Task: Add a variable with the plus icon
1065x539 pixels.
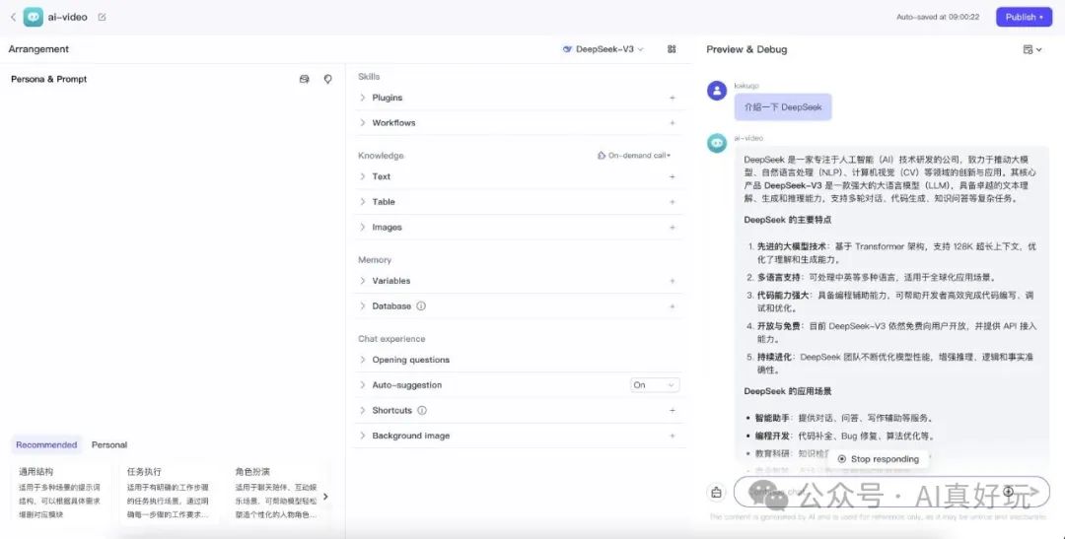Action: coord(673,281)
